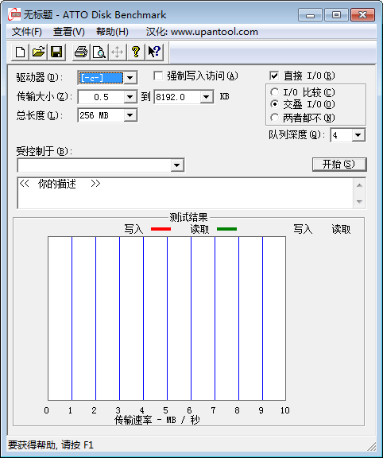The width and height of the screenshot is (383, 458).
Task: Close the ATTO Disk Benchmark window
Action: [362, 14]
